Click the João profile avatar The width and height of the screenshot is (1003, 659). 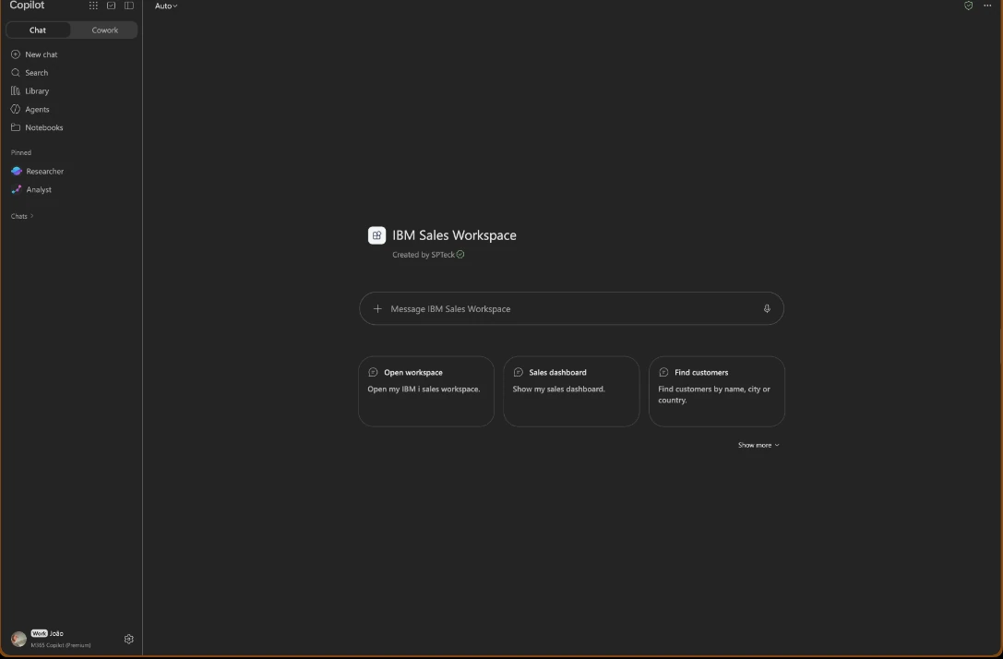(x=18, y=639)
